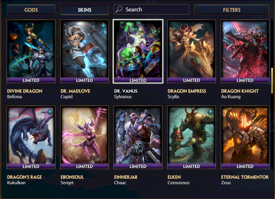Click the Dr. Madlove skin title
The height and width of the screenshot is (199, 275).
tap(75, 91)
